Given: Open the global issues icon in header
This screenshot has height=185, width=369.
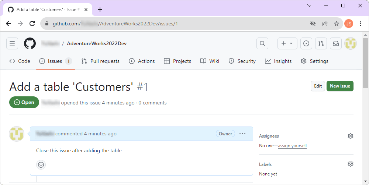Looking at the screenshot, I should coord(306,43).
